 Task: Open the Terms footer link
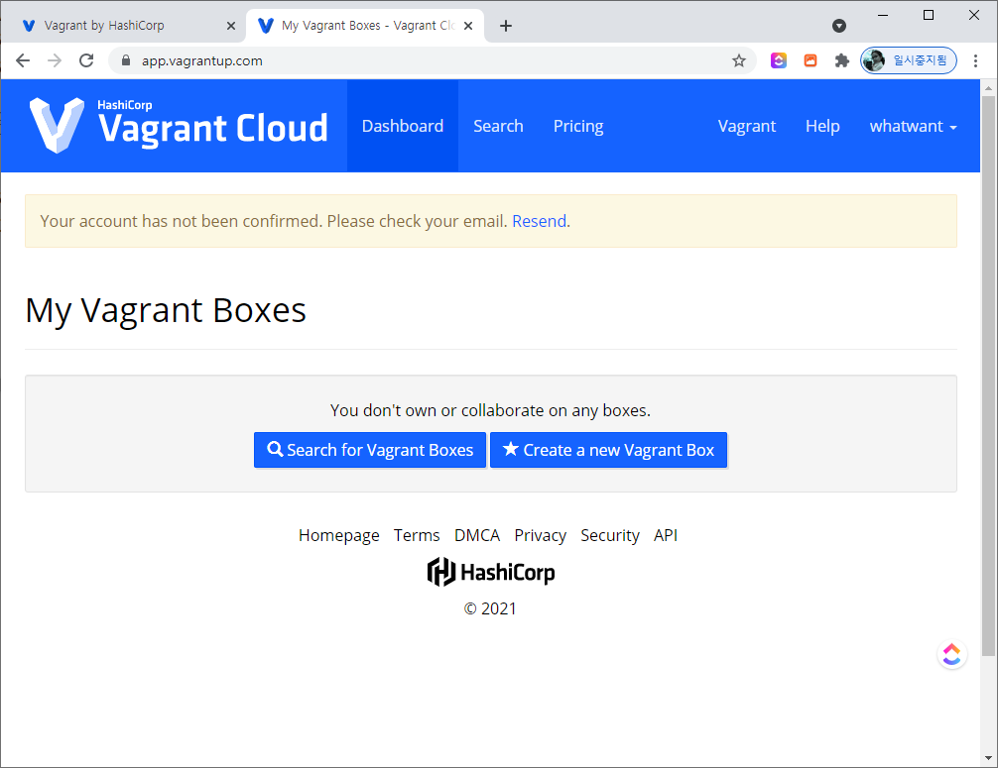click(x=417, y=535)
